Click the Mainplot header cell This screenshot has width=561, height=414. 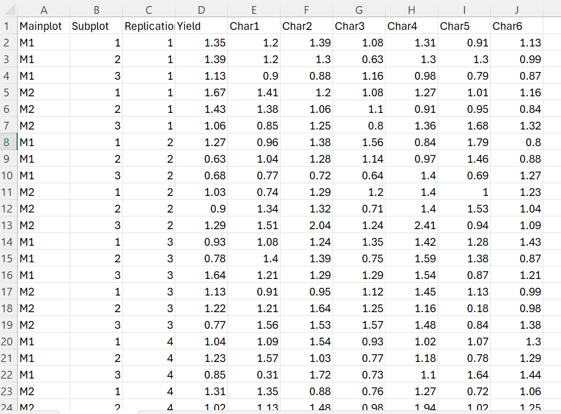pyautogui.click(x=44, y=26)
